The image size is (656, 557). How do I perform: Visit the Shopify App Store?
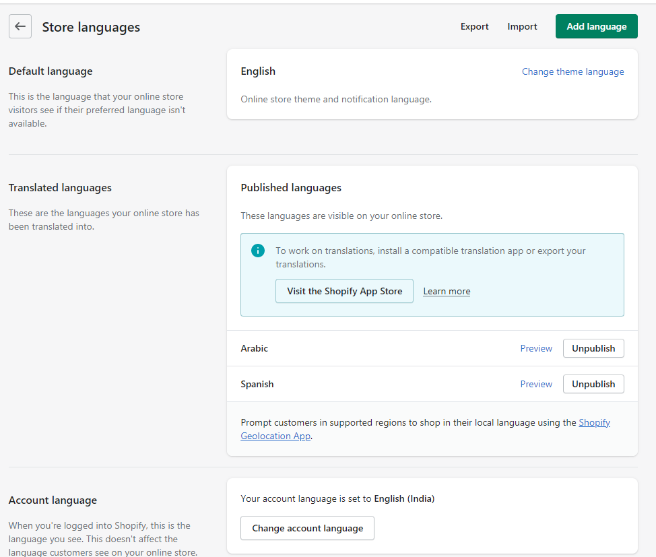[x=344, y=291]
